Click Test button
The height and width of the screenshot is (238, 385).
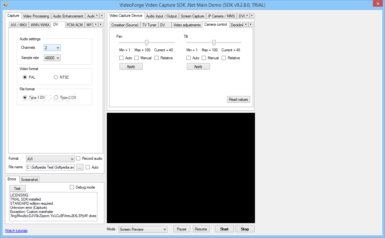[x=17, y=189]
